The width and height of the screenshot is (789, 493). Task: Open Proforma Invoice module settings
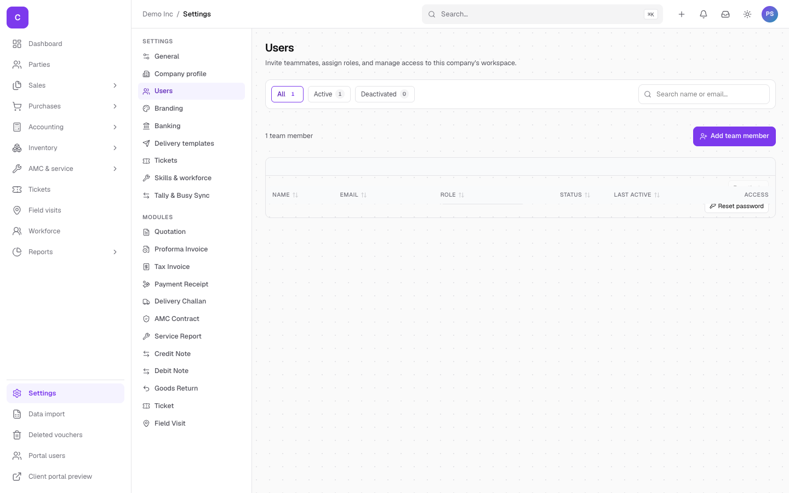(191, 249)
